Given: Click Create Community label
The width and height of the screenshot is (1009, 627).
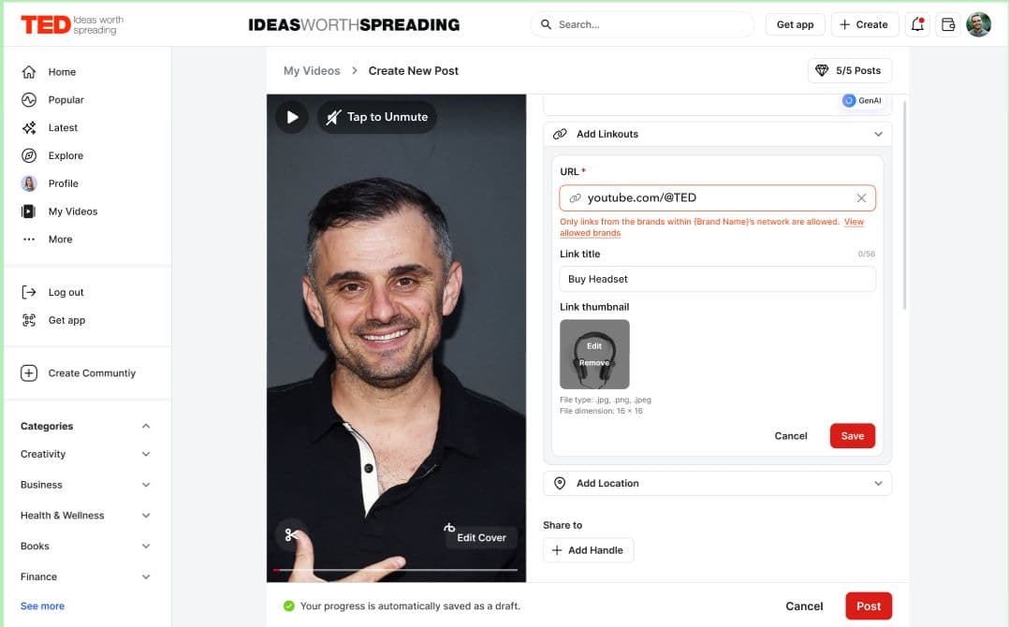Looking at the screenshot, I should click(x=92, y=373).
